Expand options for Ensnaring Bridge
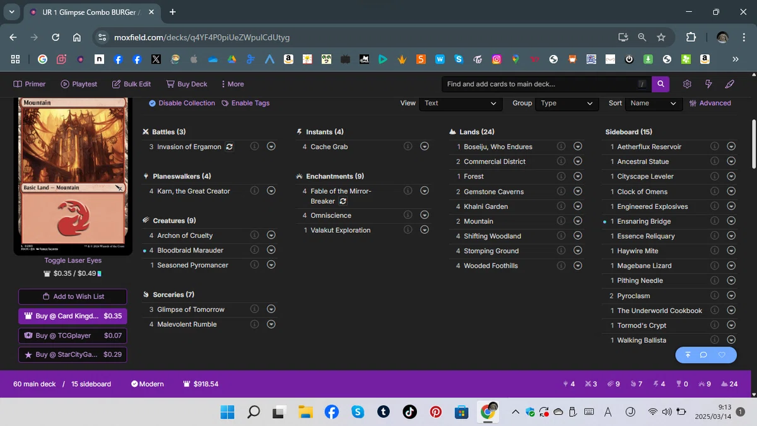Screen dimensions: 757x426 click(731, 221)
